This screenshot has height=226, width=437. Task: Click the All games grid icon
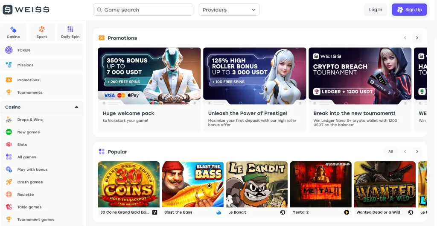tap(9, 157)
